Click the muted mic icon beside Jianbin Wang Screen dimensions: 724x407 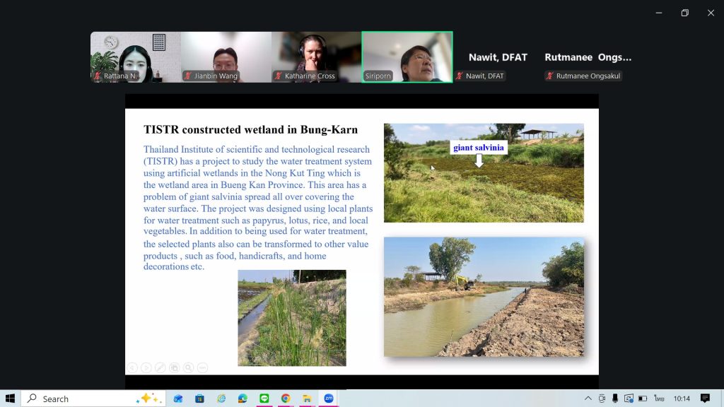click(188, 76)
